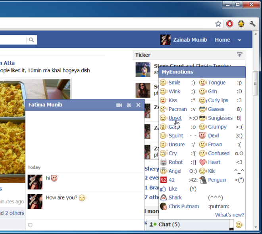
Task: Close the Fatima Munib chat window
Action: [x=138, y=105]
